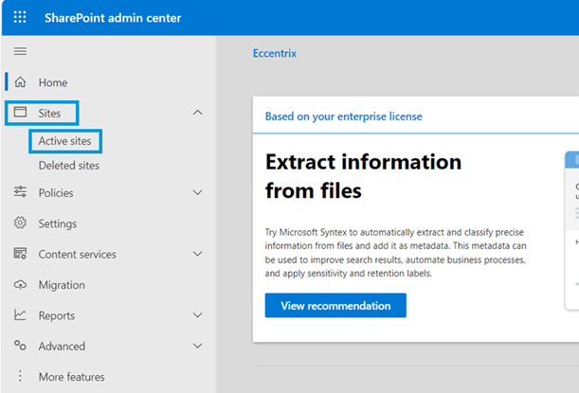Click the Content services icon
The height and width of the screenshot is (393, 579).
click(x=20, y=254)
